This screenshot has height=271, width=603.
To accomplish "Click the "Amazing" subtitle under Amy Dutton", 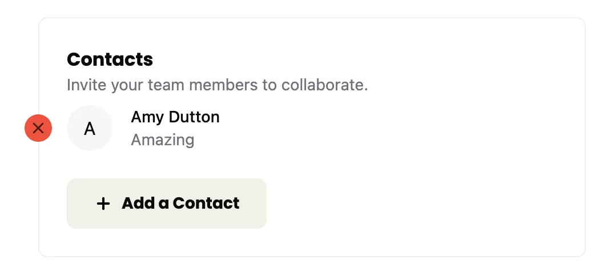I will click(162, 140).
